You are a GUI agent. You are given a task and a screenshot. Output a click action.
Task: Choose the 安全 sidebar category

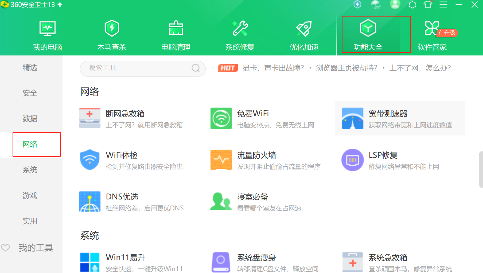(30, 93)
